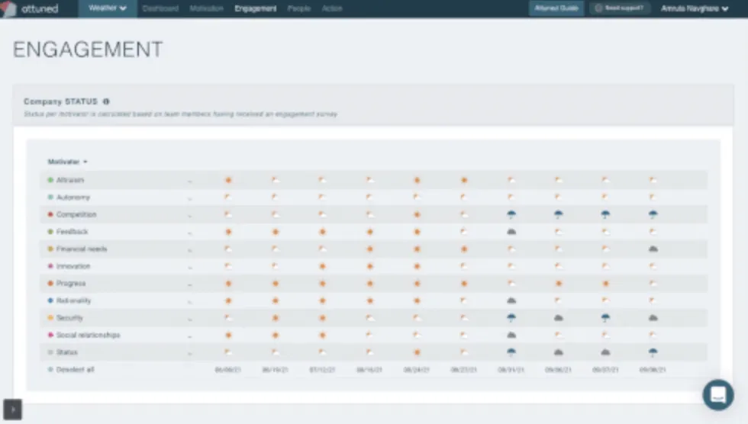
Task: Expand the Motivator sort dropdown
Action: [68, 162]
